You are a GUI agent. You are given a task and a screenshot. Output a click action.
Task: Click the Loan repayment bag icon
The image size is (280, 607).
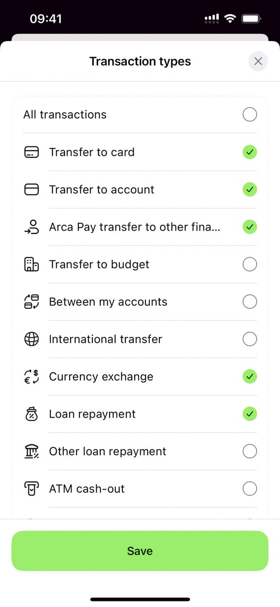click(32, 414)
